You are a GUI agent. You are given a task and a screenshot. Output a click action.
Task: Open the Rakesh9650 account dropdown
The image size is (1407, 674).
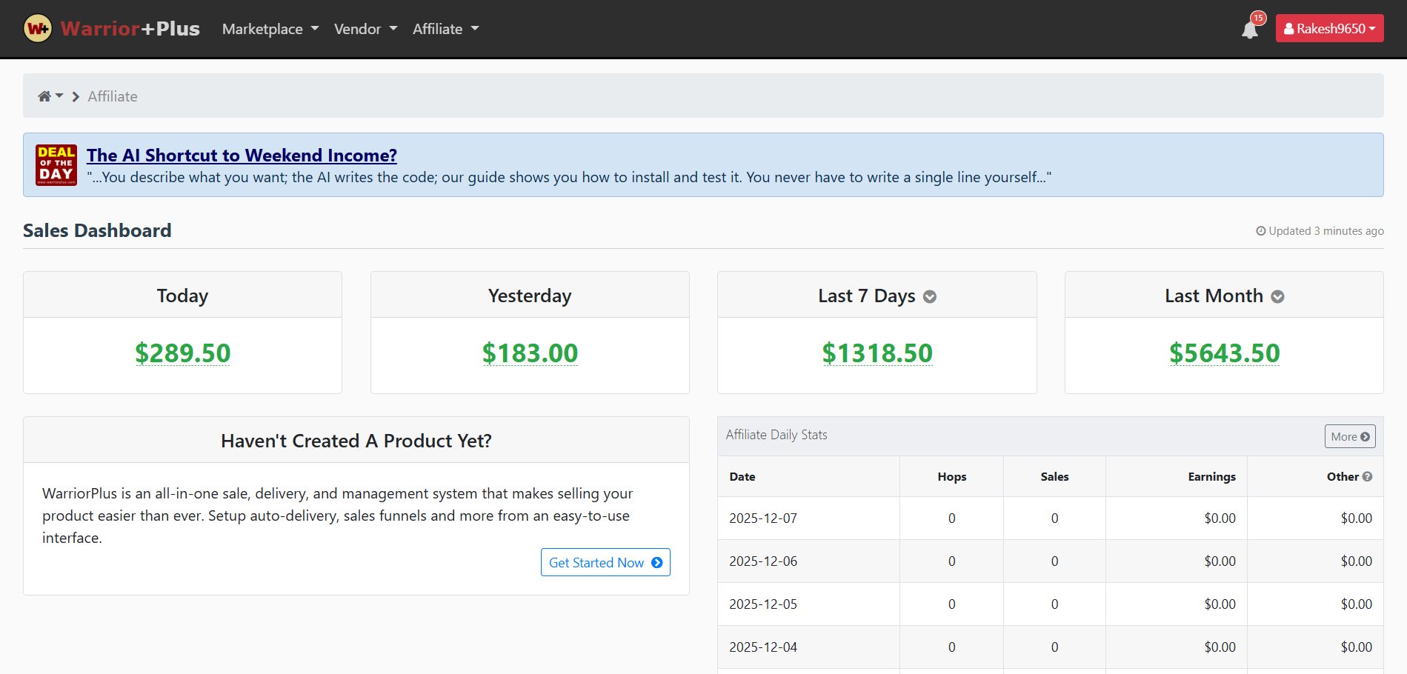[1329, 29]
